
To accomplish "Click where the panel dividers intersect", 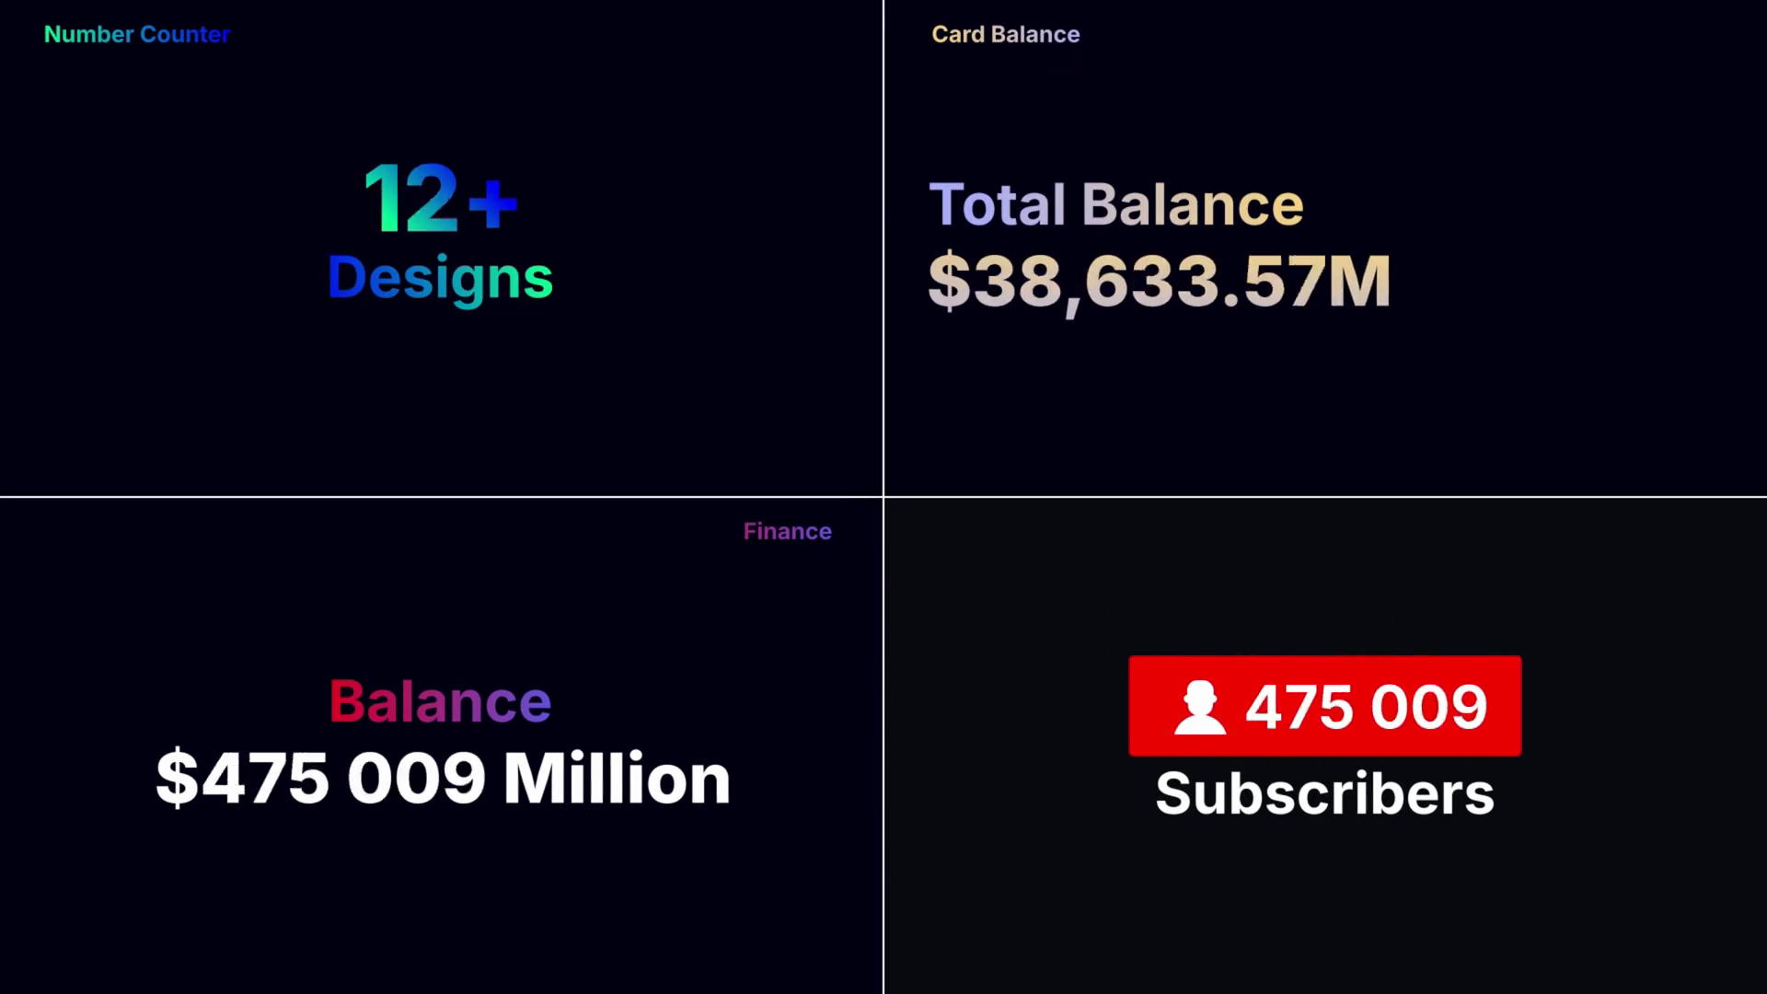I will coord(883,497).
